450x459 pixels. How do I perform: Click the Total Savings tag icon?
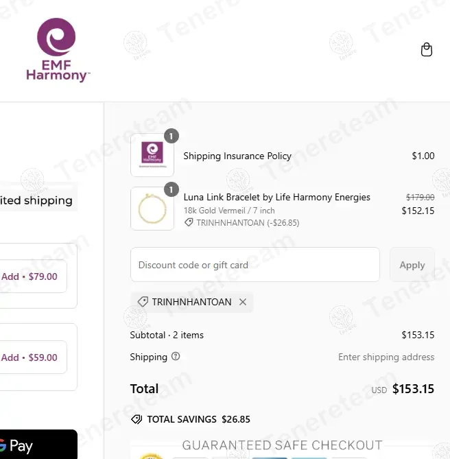click(136, 419)
